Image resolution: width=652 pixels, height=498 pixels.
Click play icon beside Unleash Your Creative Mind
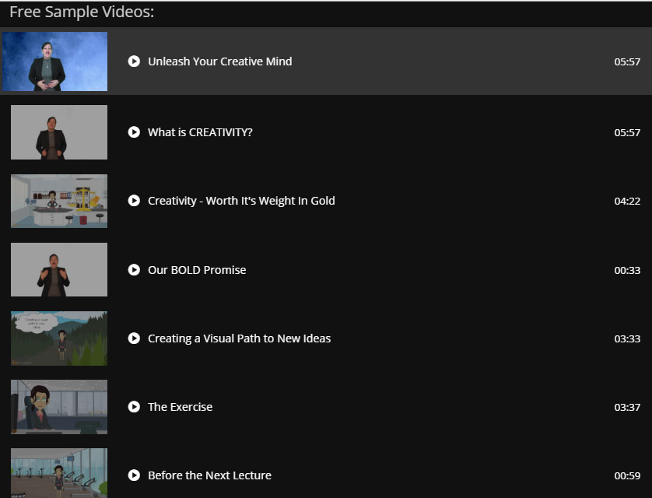134,61
